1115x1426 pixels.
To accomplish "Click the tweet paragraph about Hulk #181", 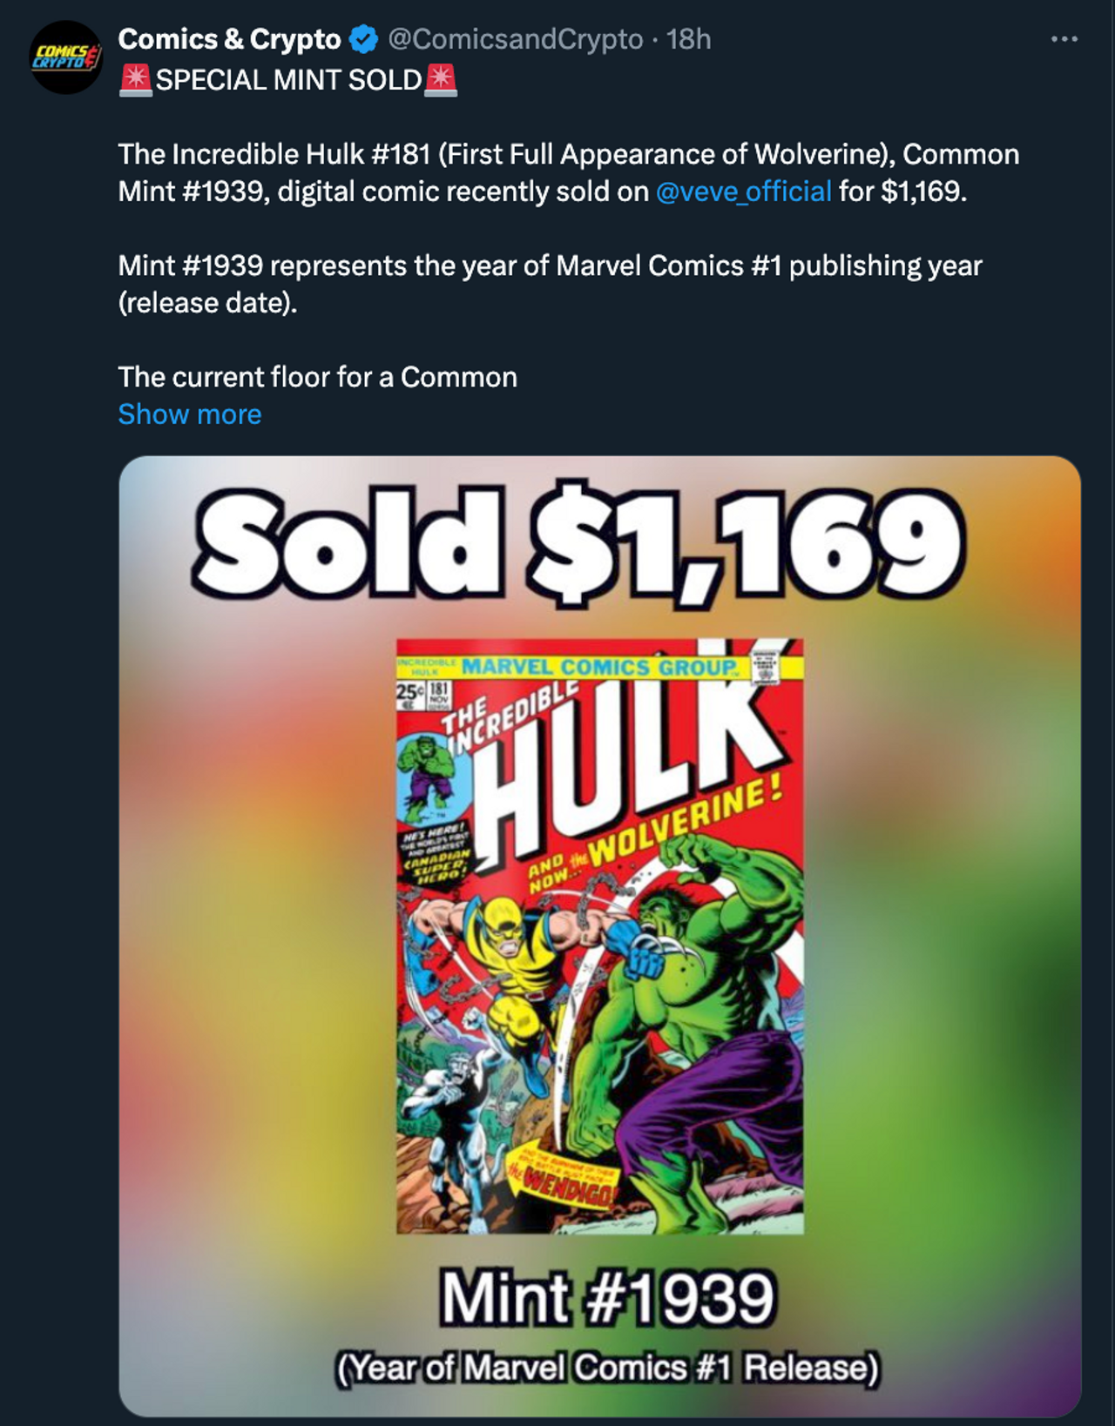I will point(569,172).
